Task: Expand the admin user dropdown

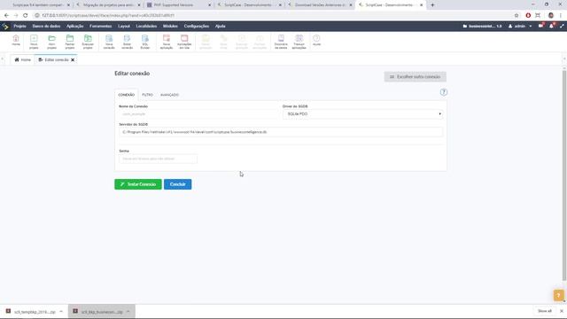Action: coord(520,26)
